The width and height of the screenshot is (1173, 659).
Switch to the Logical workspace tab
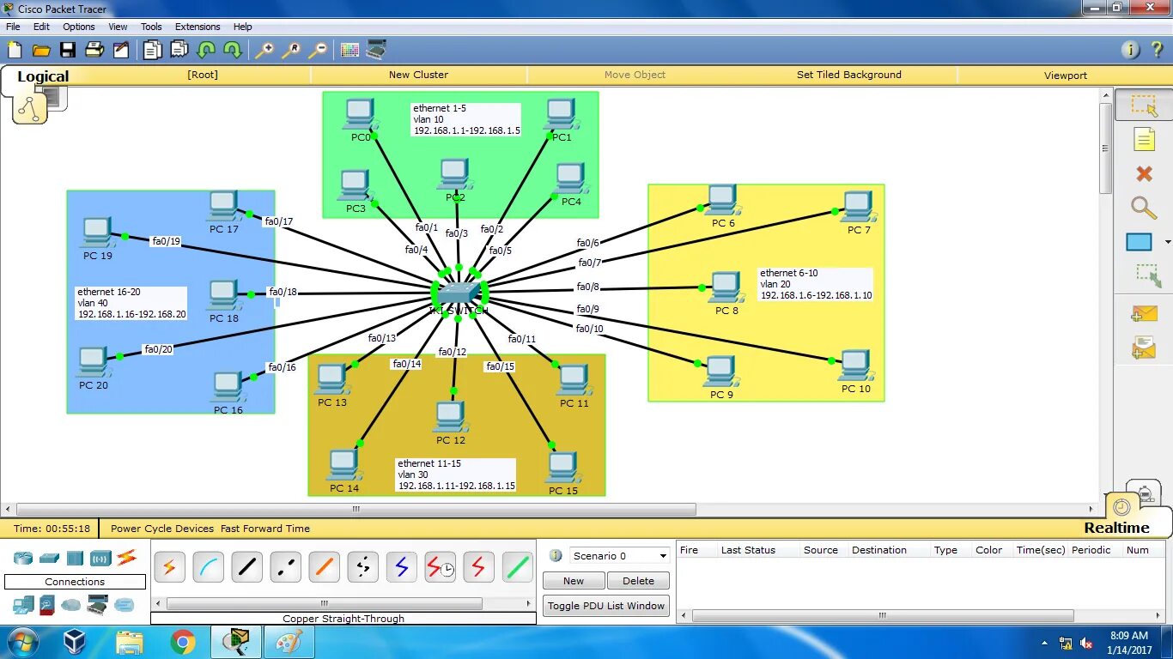pos(43,76)
